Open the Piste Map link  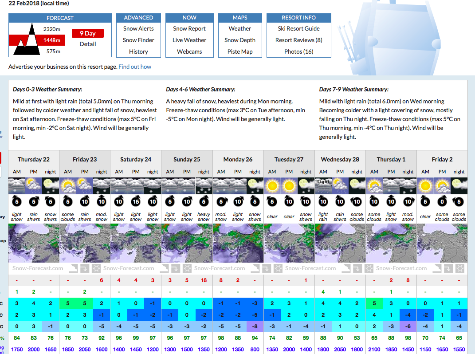[x=240, y=51]
